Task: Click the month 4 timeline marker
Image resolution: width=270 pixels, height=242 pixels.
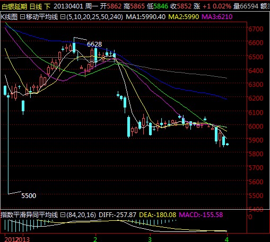Action: tap(227, 239)
